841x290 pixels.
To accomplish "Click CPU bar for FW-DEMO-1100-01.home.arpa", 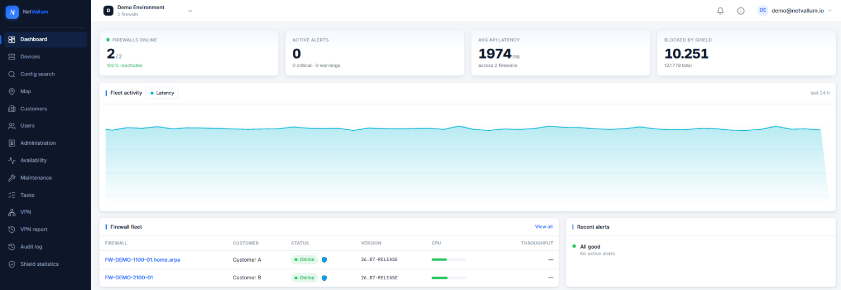I will tap(449, 259).
